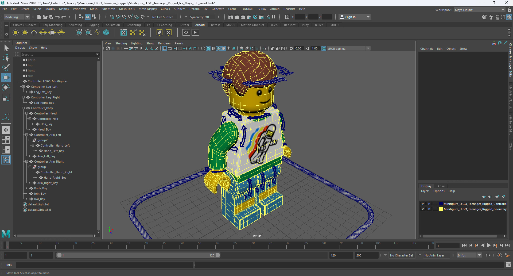Choose the Paint selection tool

coord(6,67)
